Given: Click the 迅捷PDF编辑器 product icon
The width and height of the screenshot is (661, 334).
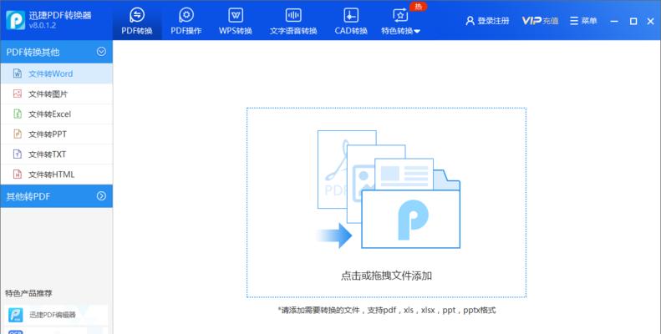Looking at the screenshot, I should pos(16,315).
